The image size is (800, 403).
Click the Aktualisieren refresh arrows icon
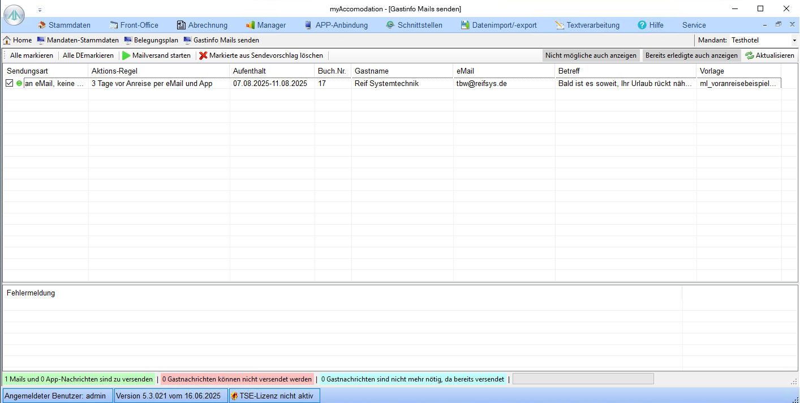pos(749,55)
